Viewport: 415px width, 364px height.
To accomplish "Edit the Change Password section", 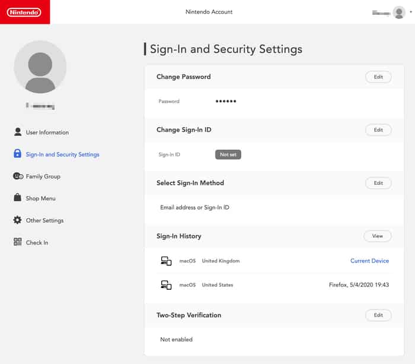I will pyautogui.click(x=378, y=77).
